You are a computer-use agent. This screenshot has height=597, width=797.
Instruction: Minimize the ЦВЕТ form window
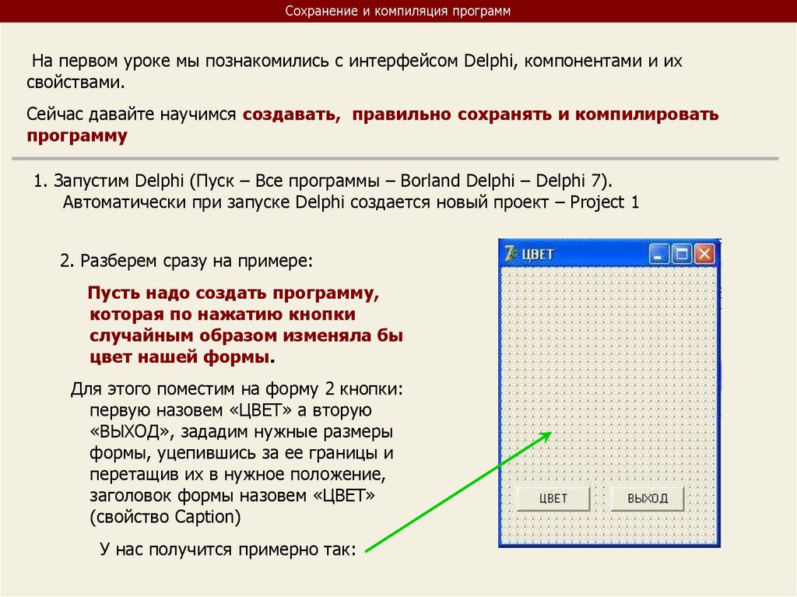point(658,254)
